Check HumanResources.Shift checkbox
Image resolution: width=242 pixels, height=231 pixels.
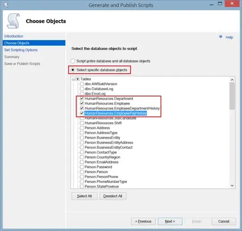coord(82,123)
